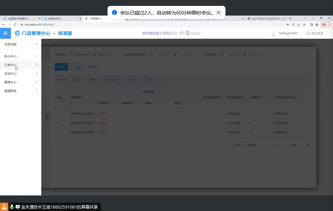Click the hamburger menu icon
Screen dimensions: 333x211
(5, 33)
